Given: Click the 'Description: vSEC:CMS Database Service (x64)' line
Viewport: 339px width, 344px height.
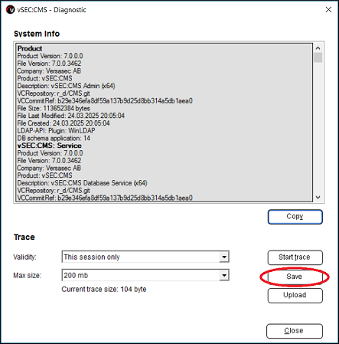Looking at the screenshot, I should 82,183.
